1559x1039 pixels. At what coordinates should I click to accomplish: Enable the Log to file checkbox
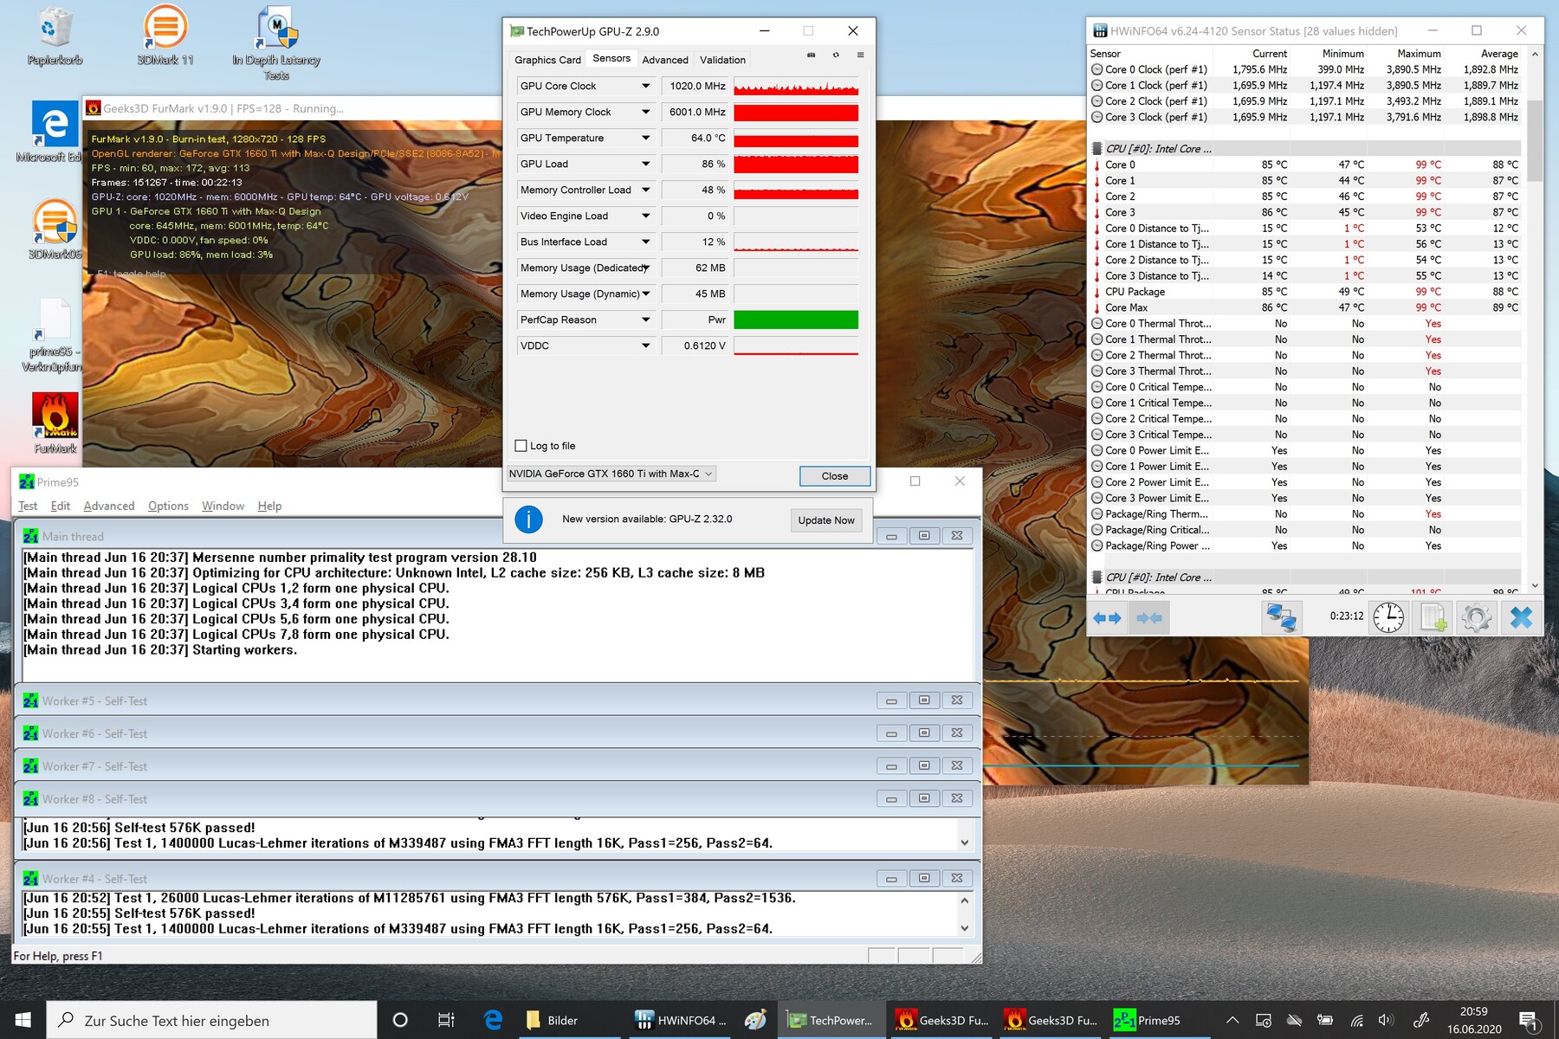tap(521, 446)
